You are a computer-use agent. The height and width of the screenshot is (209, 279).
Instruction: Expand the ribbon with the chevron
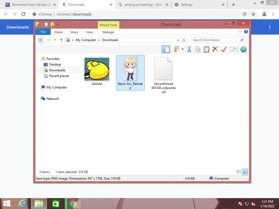pos(240,32)
